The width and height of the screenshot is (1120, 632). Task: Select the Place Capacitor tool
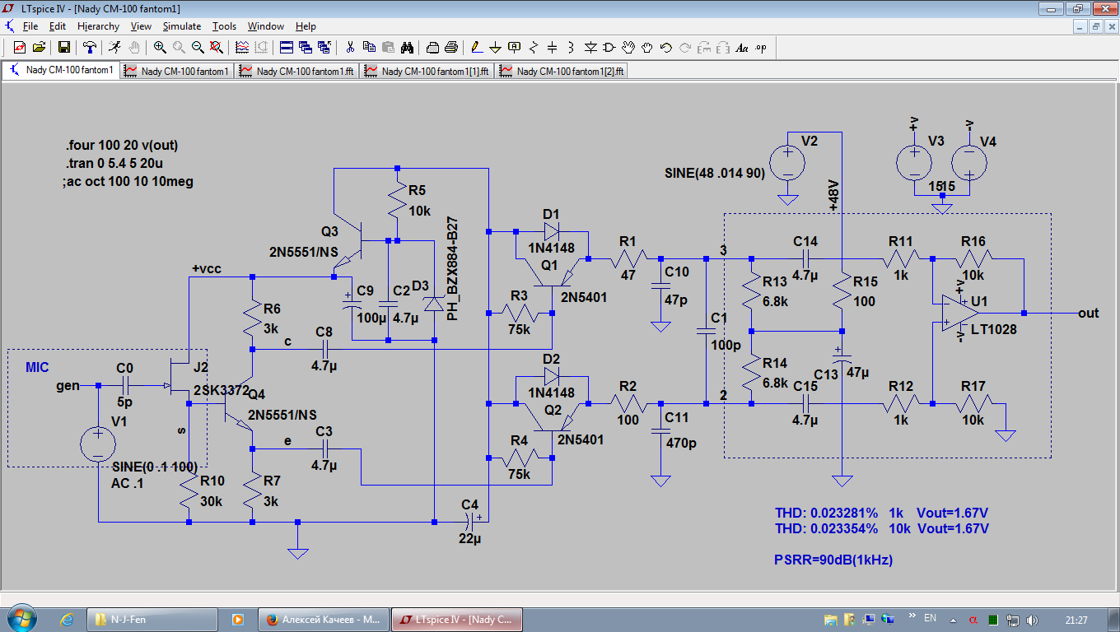(553, 47)
